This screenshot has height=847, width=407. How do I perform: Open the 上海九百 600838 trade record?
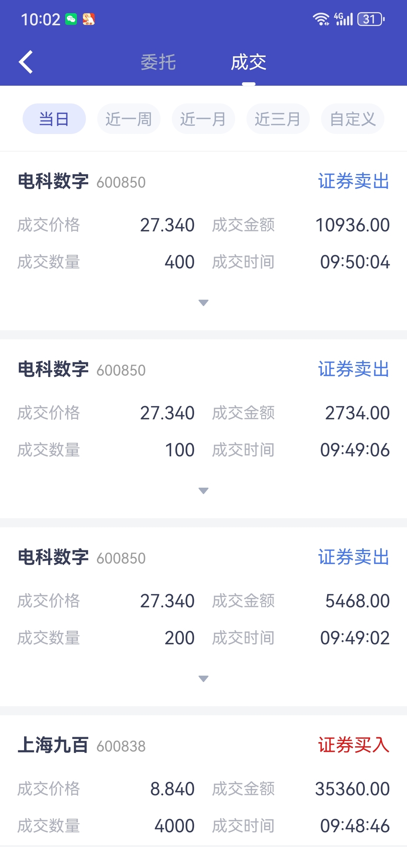pyautogui.click(x=53, y=745)
